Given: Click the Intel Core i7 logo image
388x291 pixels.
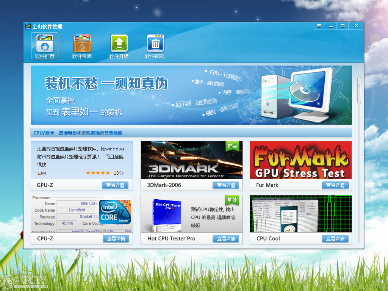Looking at the screenshot, I should click(x=115, y=212).
